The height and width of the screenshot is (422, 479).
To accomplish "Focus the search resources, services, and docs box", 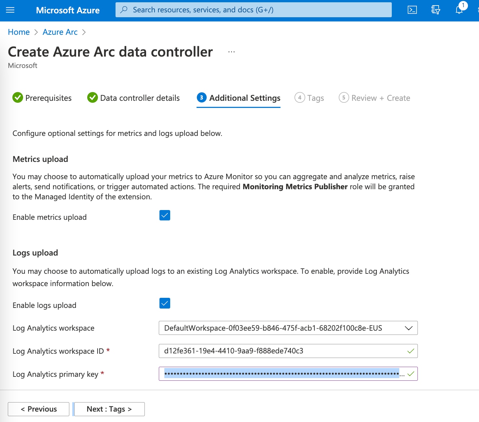I will (253, 10).
